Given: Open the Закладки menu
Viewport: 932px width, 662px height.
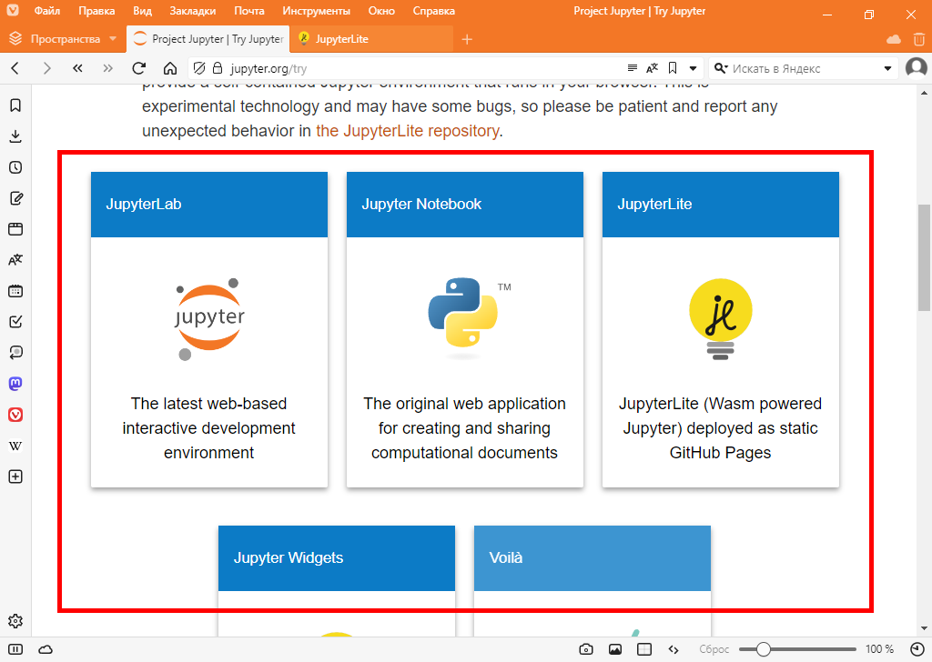Looking at the screenshot, I should pyautogui.click(x=193, y=12).
